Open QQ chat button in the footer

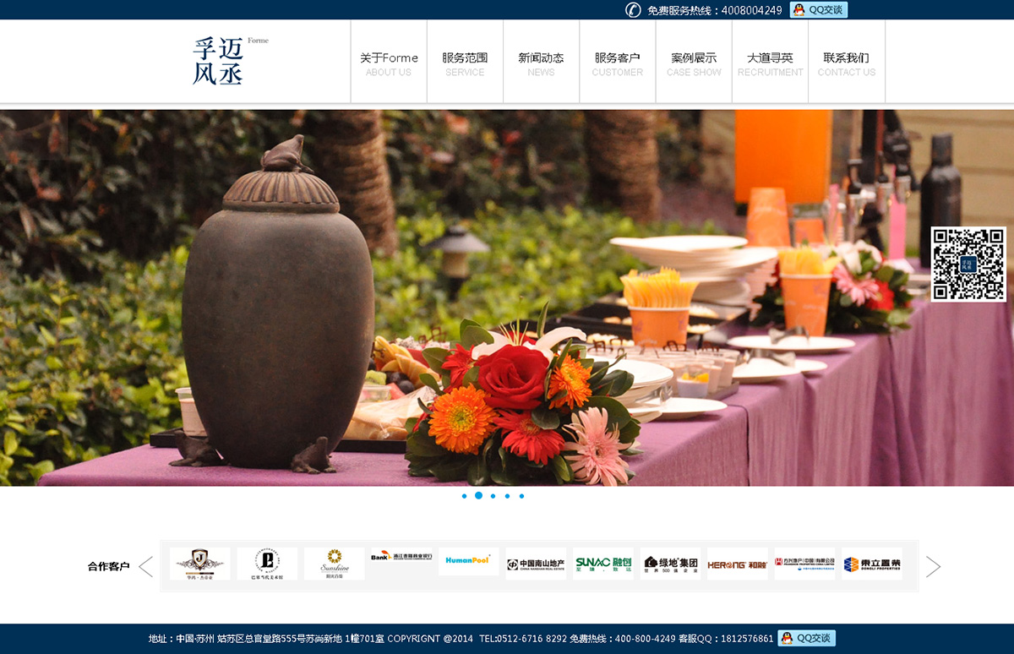(806, 638)
